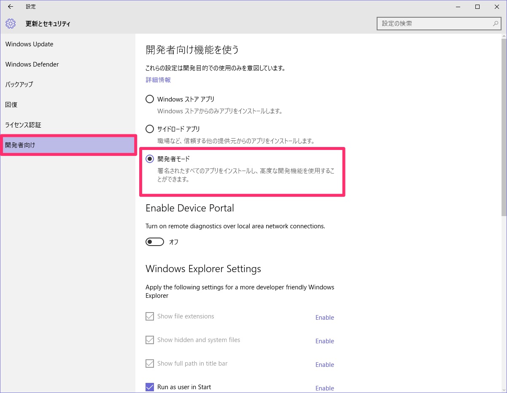
Task: Select 回復 in the sidebar
Action: click(x=67, y=104)
